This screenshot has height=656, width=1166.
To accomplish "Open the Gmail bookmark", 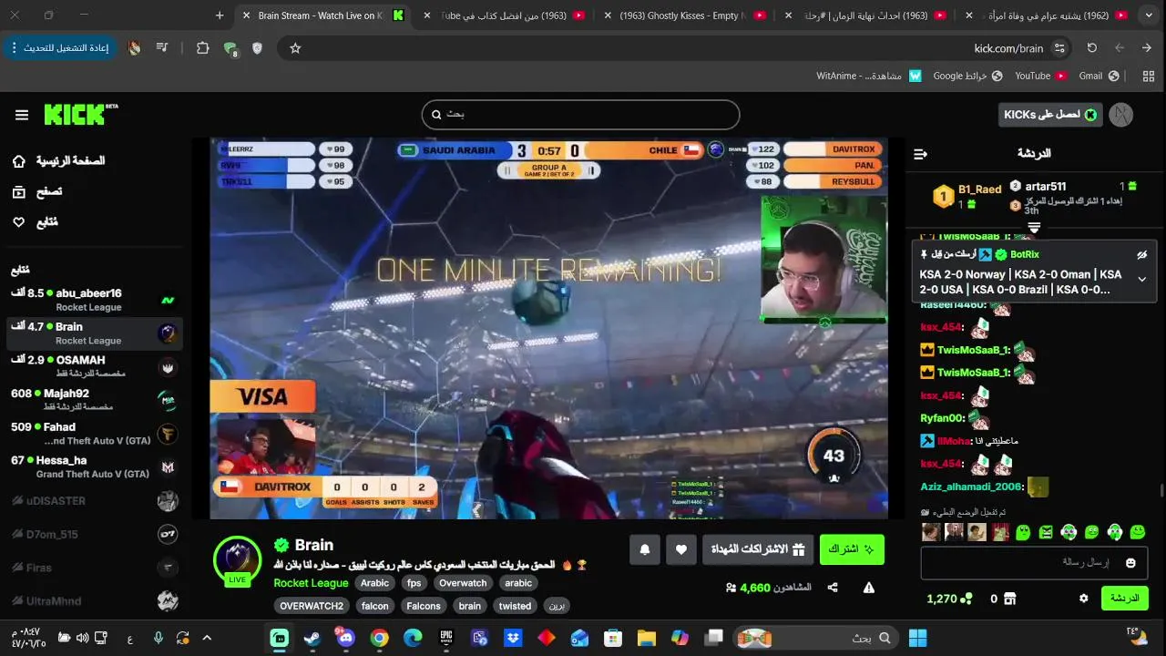I will [x=1099, y=76].
